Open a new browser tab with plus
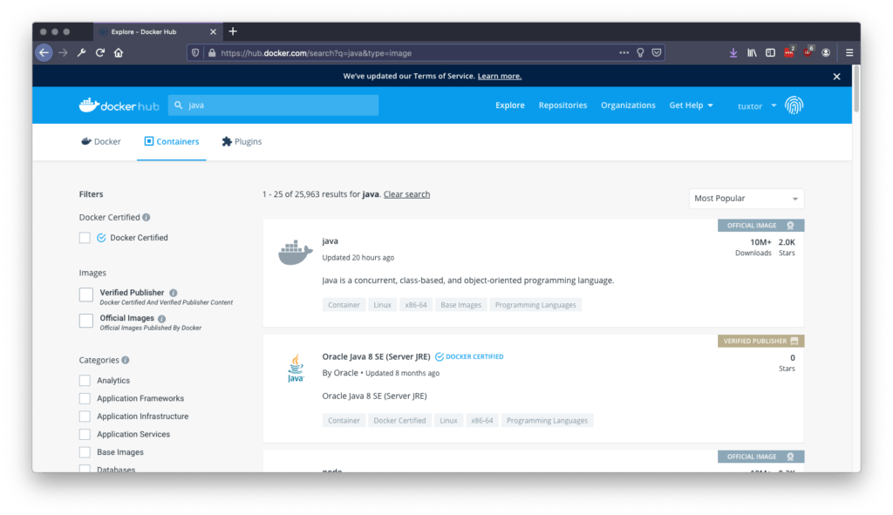893x515 pixels. tap(232, 31)
